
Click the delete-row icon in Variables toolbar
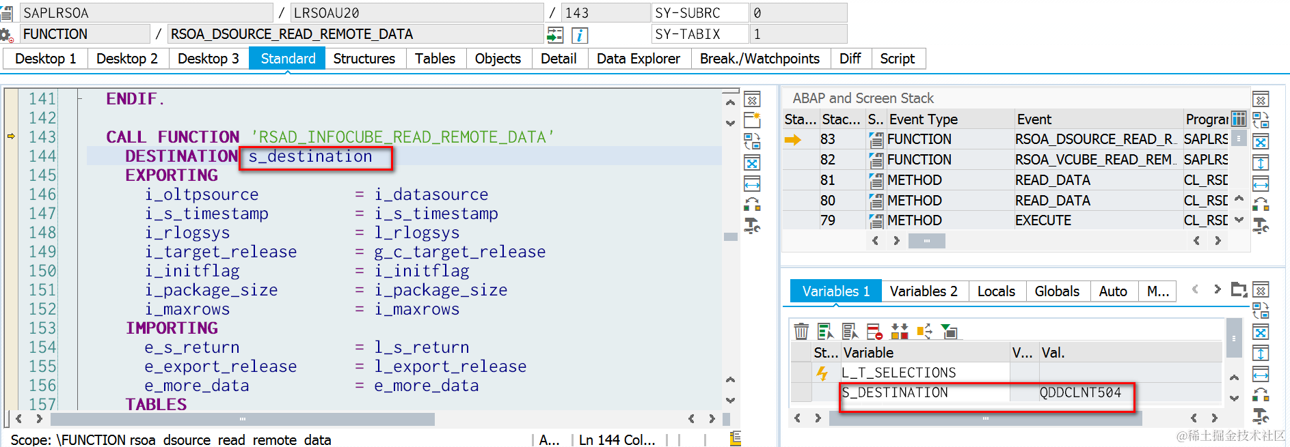point(874,332)
